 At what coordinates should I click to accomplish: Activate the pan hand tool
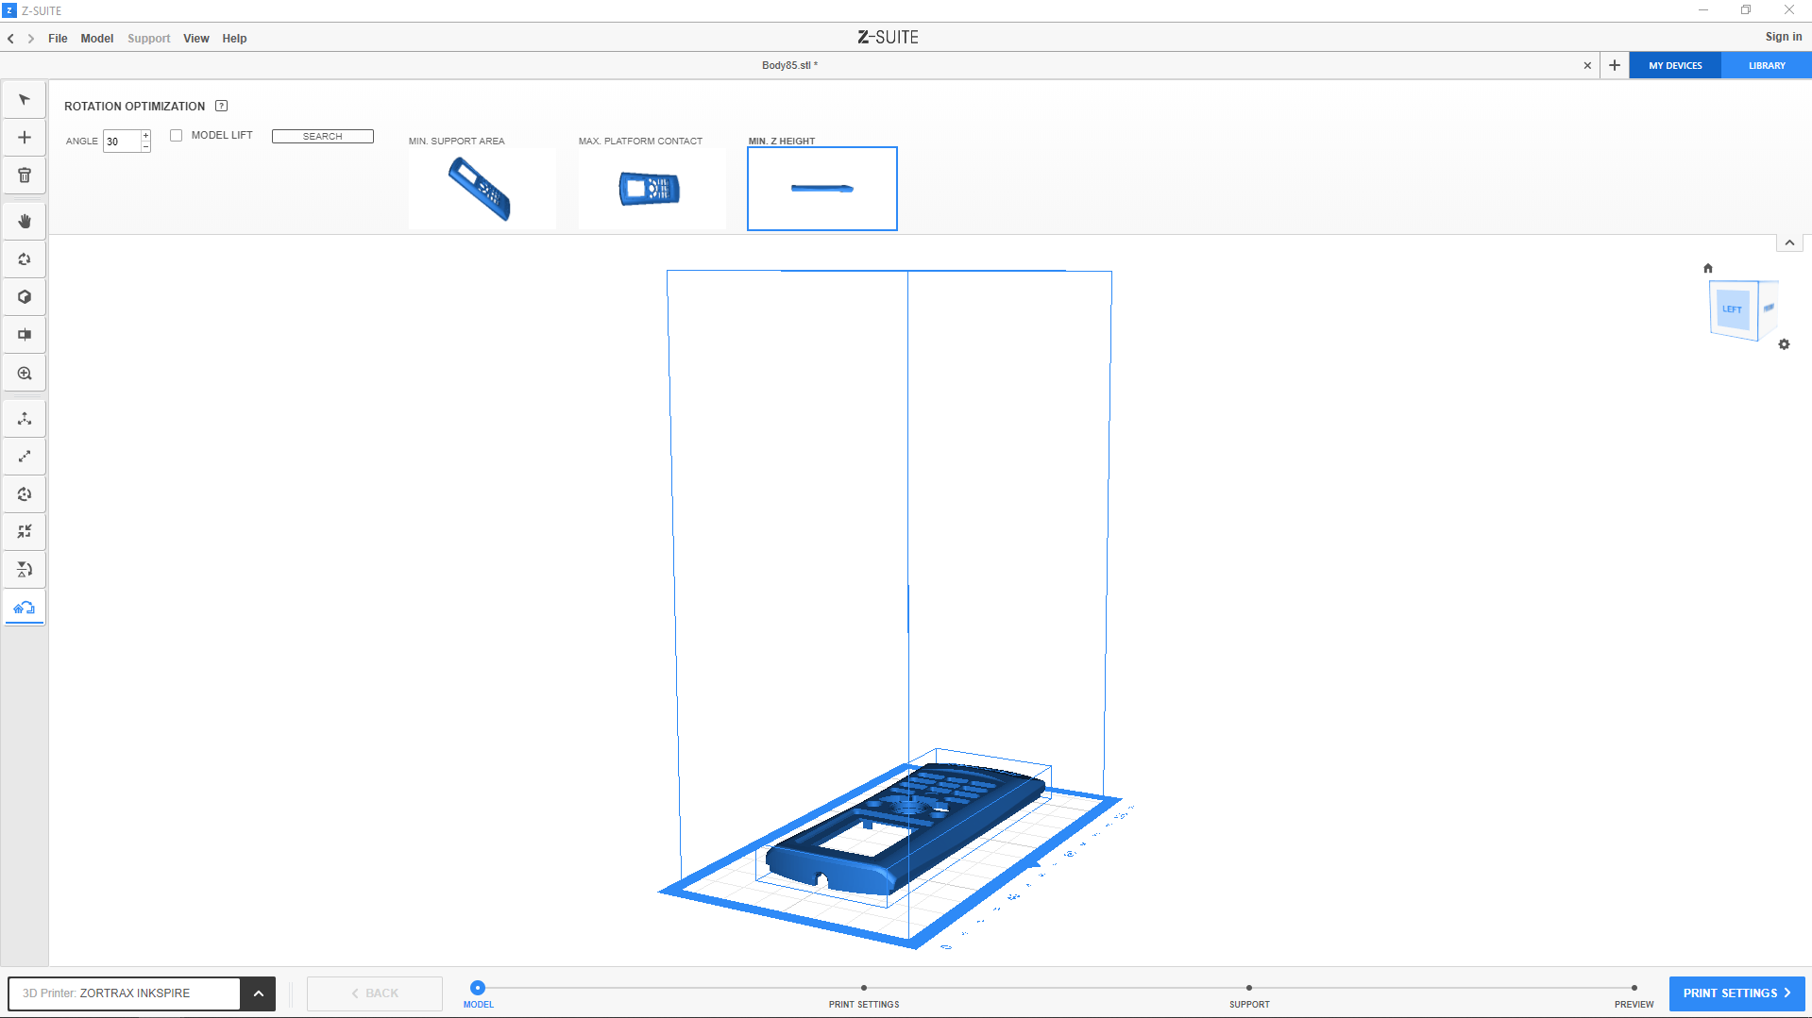tap(25, 222)
